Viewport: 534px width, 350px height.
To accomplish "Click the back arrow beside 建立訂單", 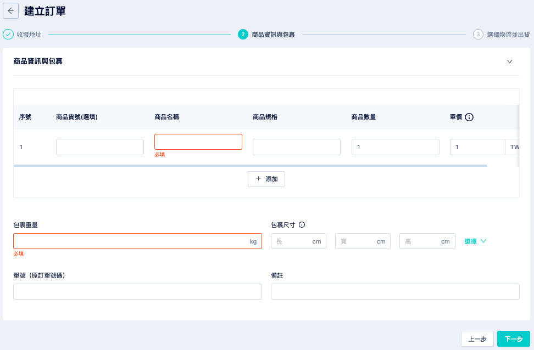I will pyautogui.click(x=10, y=11).
